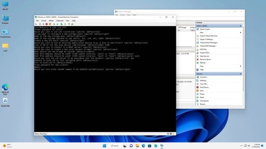Click Help icon in WIN11-QEMU actions
Image resolution: width=266 pixels, height=149 pixels.
click(197, 70)
